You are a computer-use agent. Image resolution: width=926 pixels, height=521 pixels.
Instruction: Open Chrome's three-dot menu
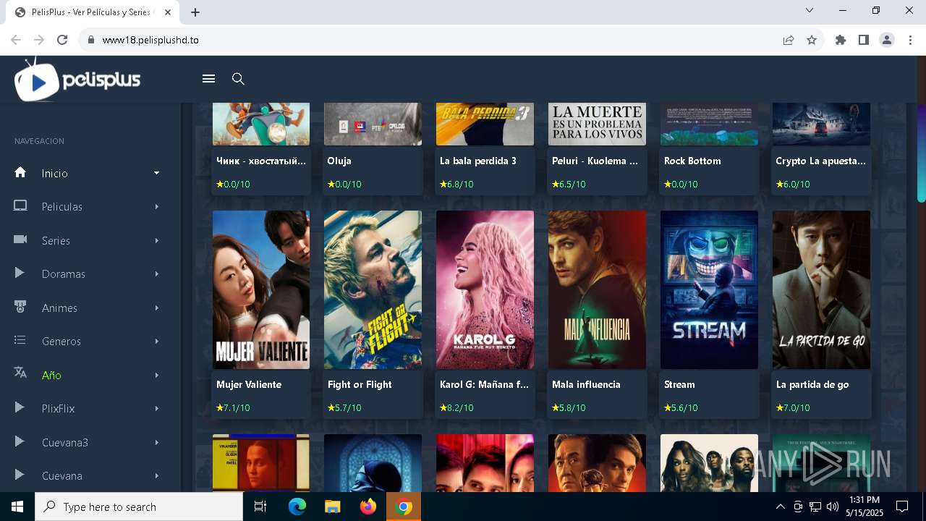point(909,40)
